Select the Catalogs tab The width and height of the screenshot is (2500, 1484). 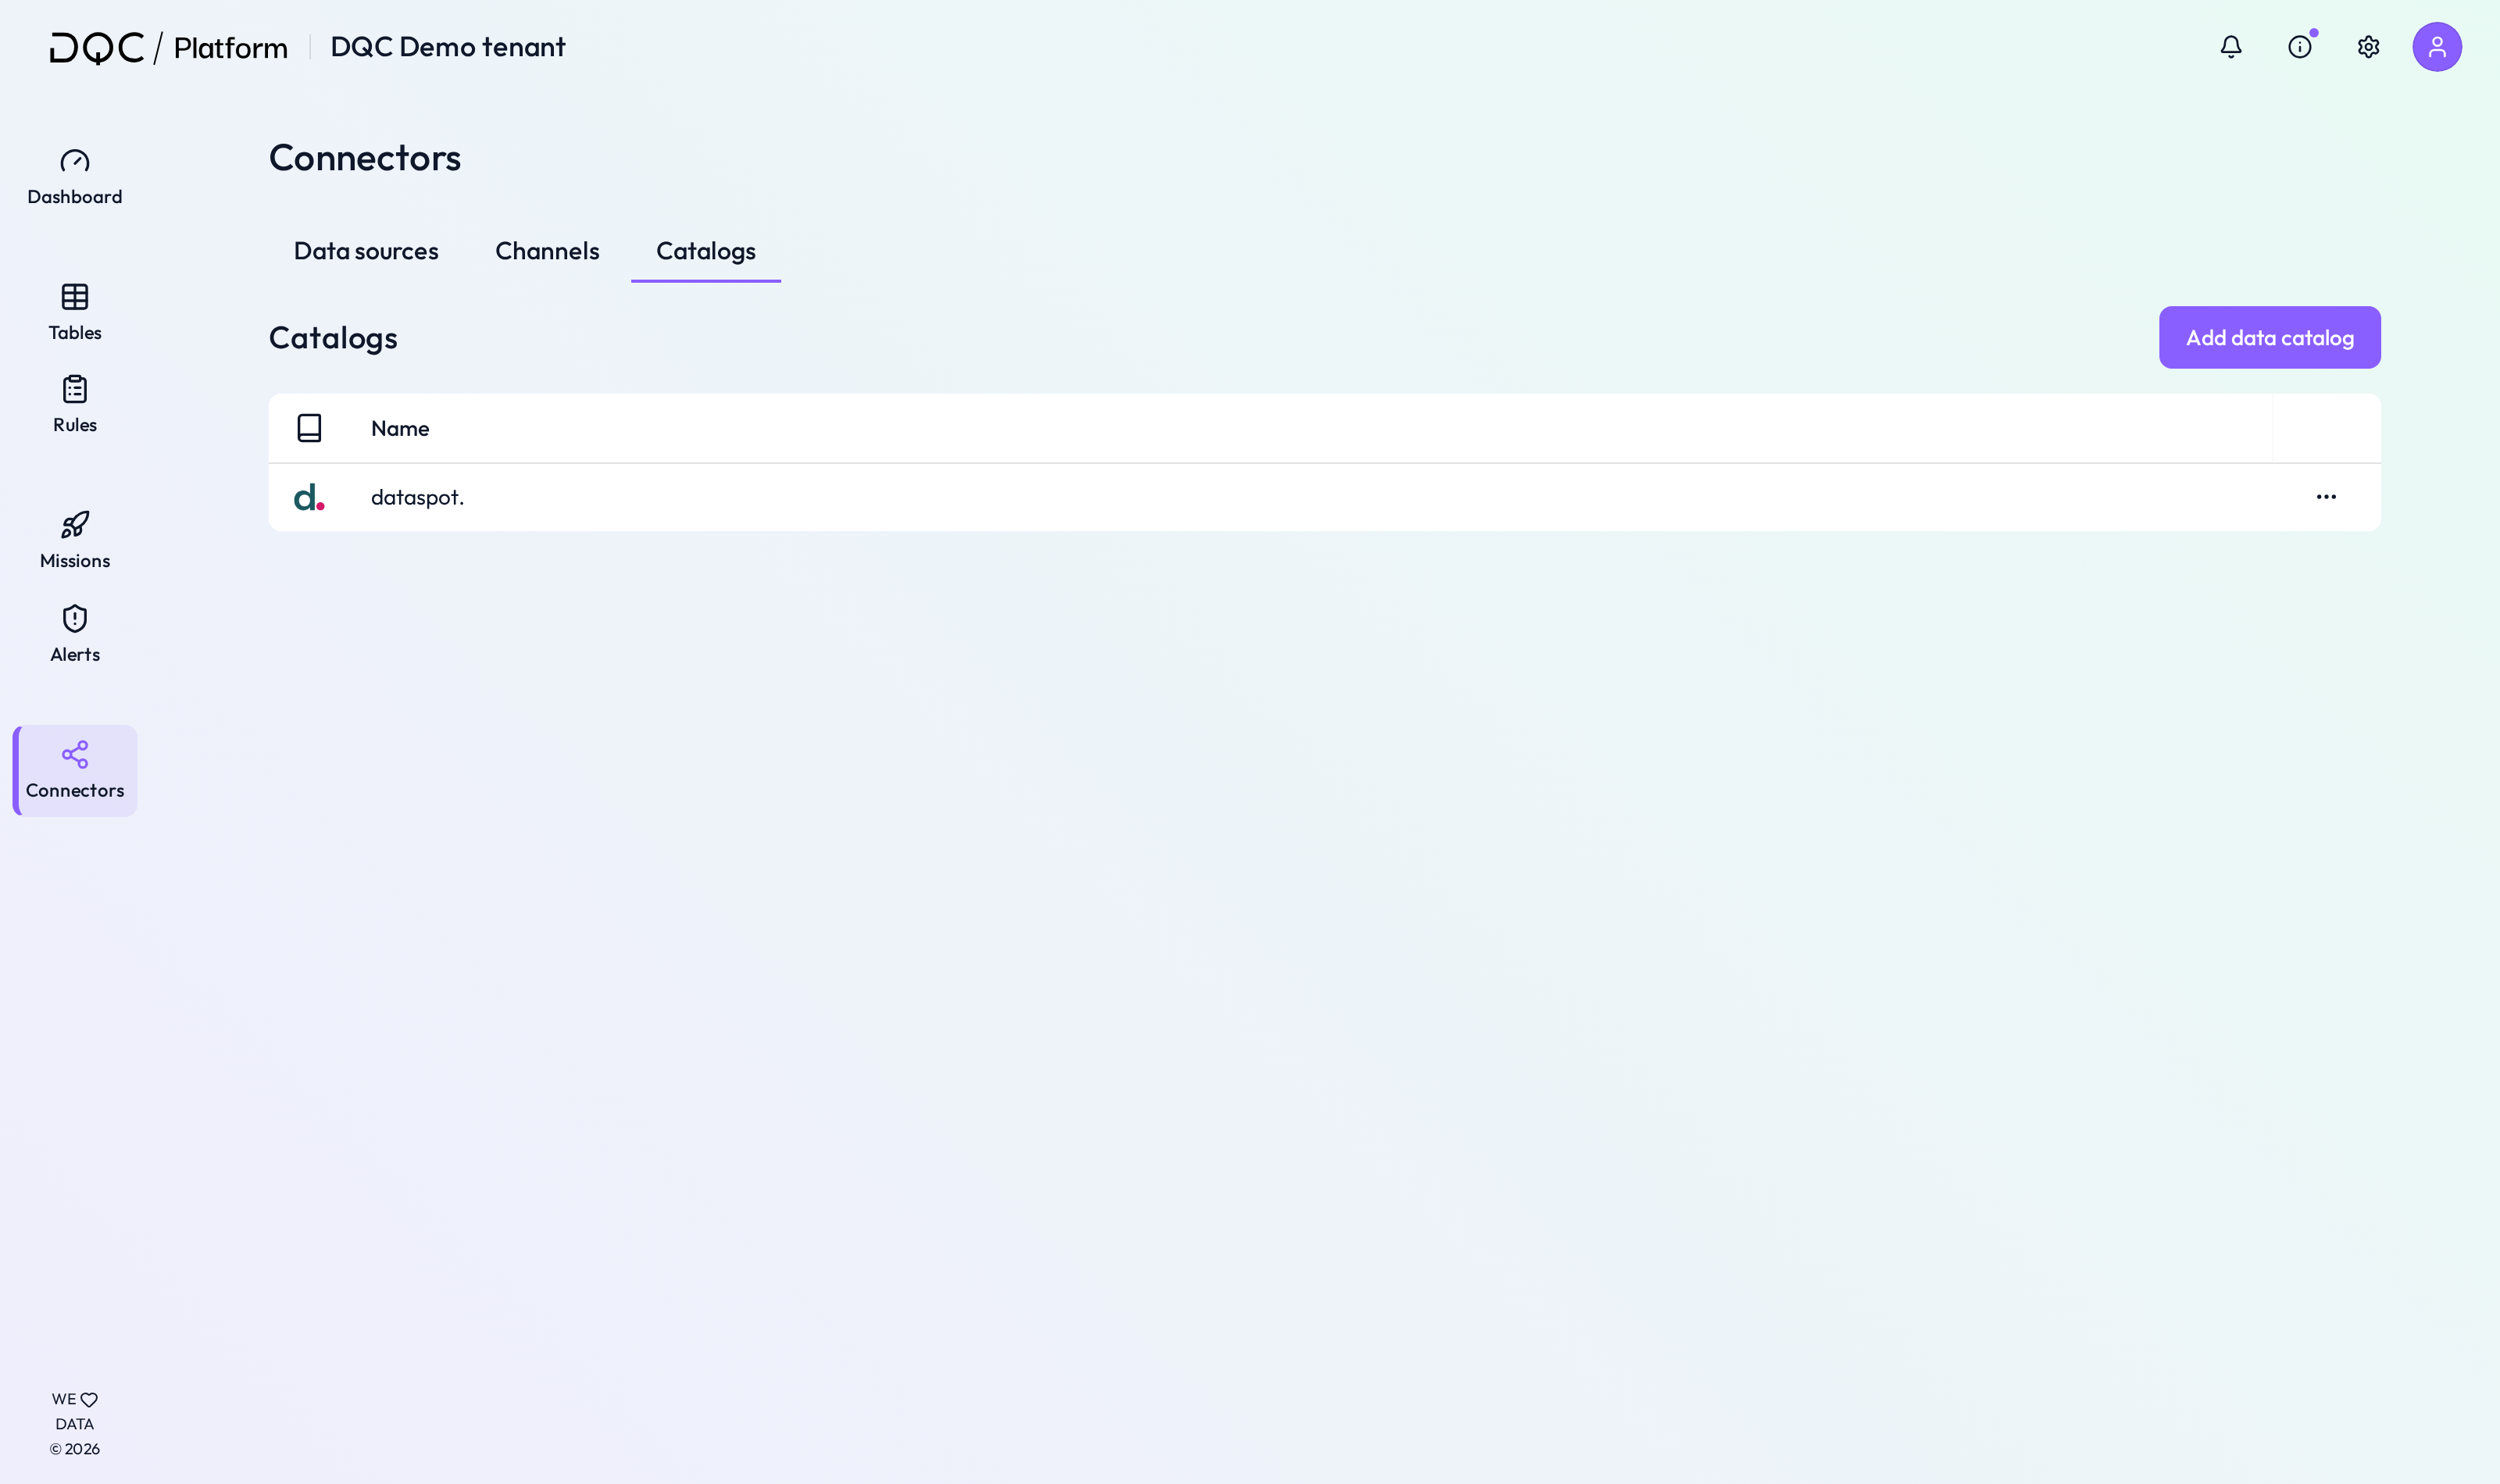(706, 251)
